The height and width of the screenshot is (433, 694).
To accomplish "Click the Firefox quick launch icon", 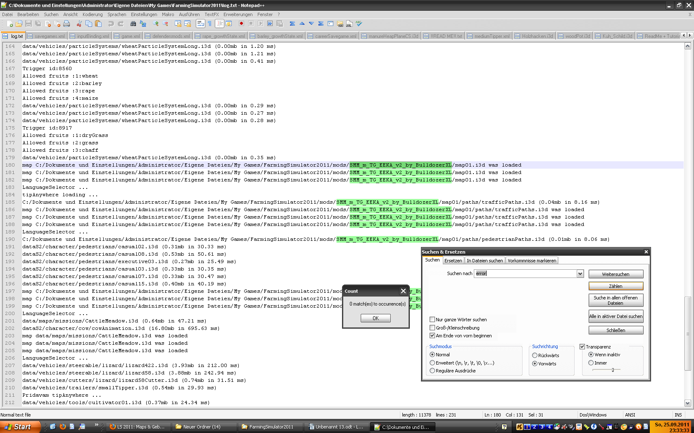I will pos(62,427).
